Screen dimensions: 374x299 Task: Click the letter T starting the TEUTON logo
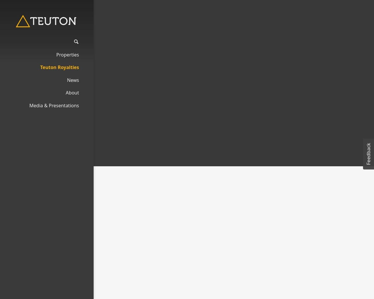point(34,21)
